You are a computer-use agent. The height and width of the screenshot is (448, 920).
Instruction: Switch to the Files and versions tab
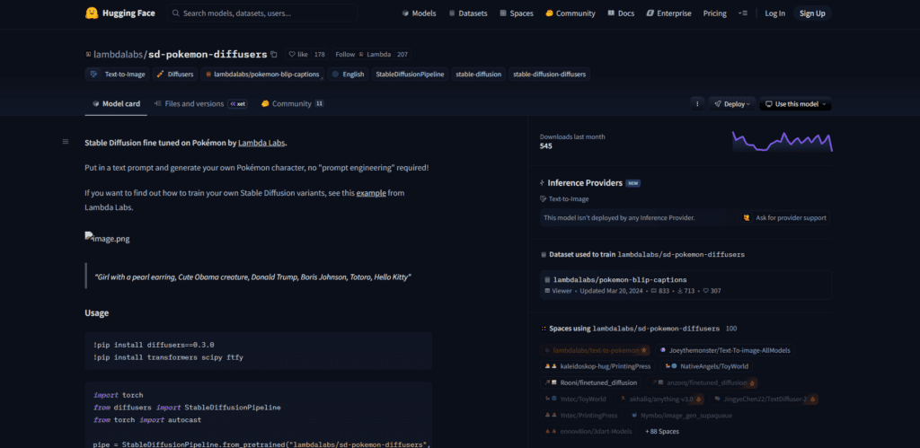coord(200,104)
